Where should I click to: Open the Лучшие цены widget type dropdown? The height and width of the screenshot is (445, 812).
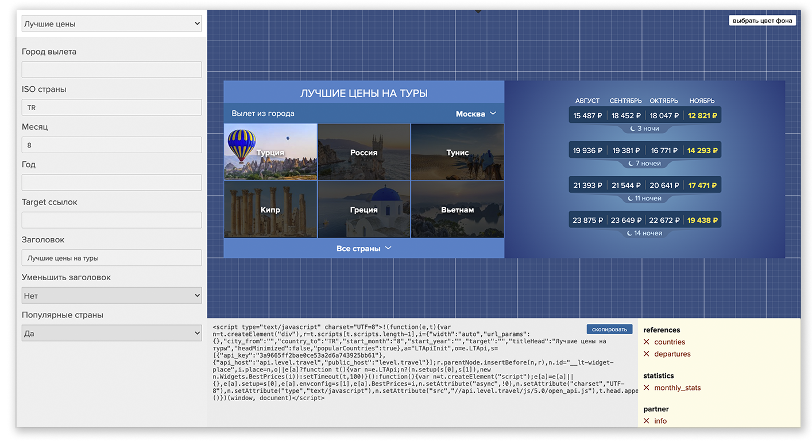click(x=111, y=24)
